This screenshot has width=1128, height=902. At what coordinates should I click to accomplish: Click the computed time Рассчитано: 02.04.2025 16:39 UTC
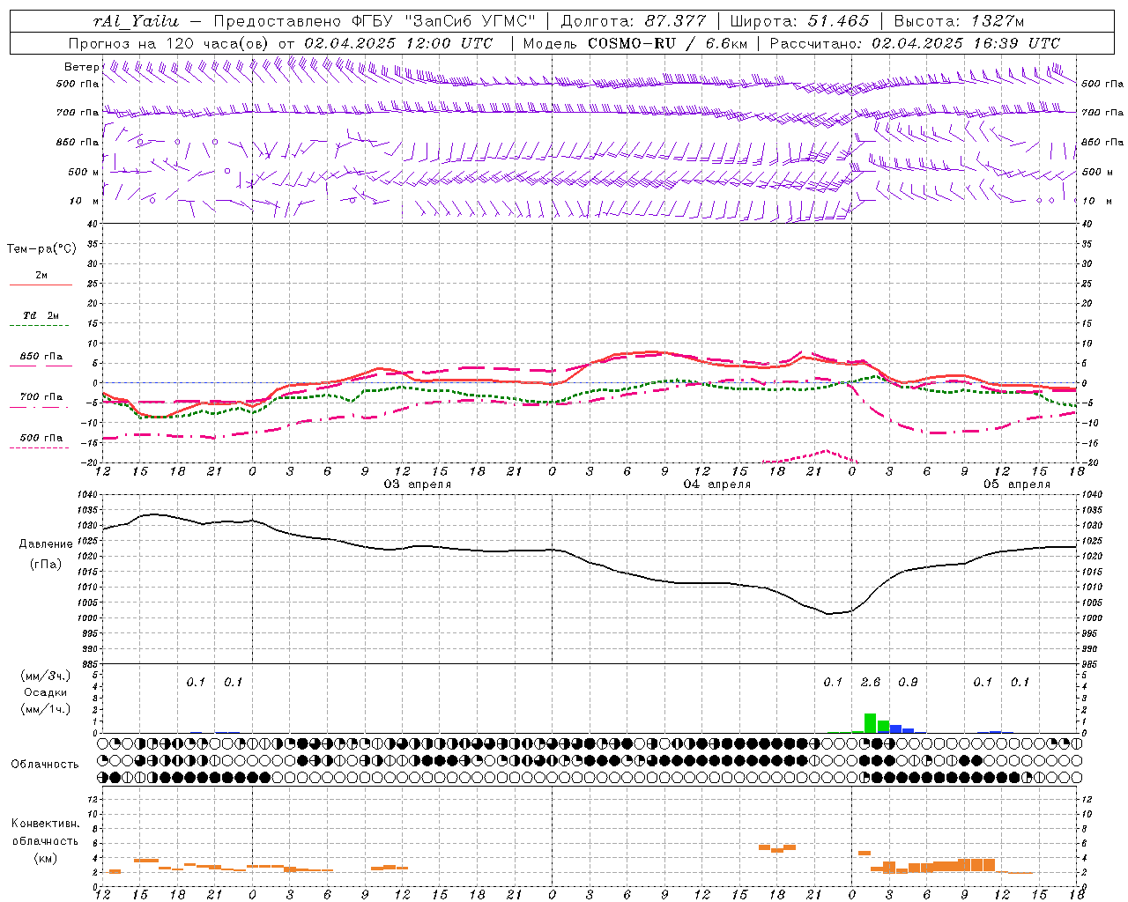coord(915,43)
